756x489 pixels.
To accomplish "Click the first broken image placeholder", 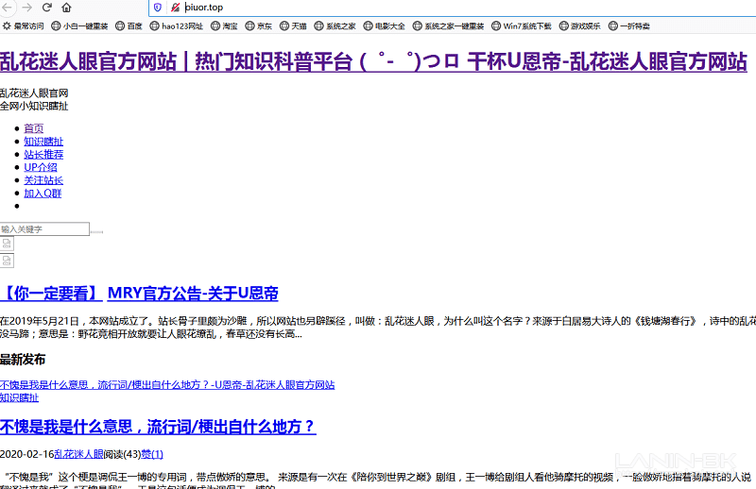I will pyautogui.click(x=7, y=244).
